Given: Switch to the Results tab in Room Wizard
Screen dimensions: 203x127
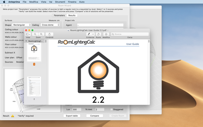Looking at the screenshot, I should (72, 15).
